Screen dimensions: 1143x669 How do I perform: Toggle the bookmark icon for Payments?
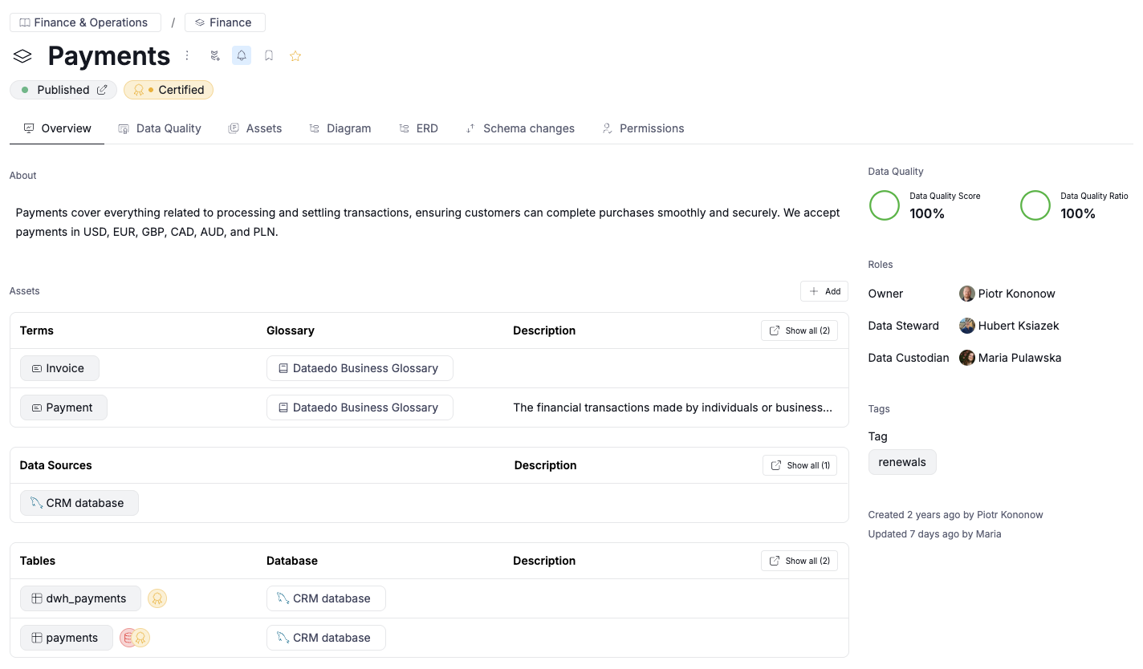coord(269,55)
